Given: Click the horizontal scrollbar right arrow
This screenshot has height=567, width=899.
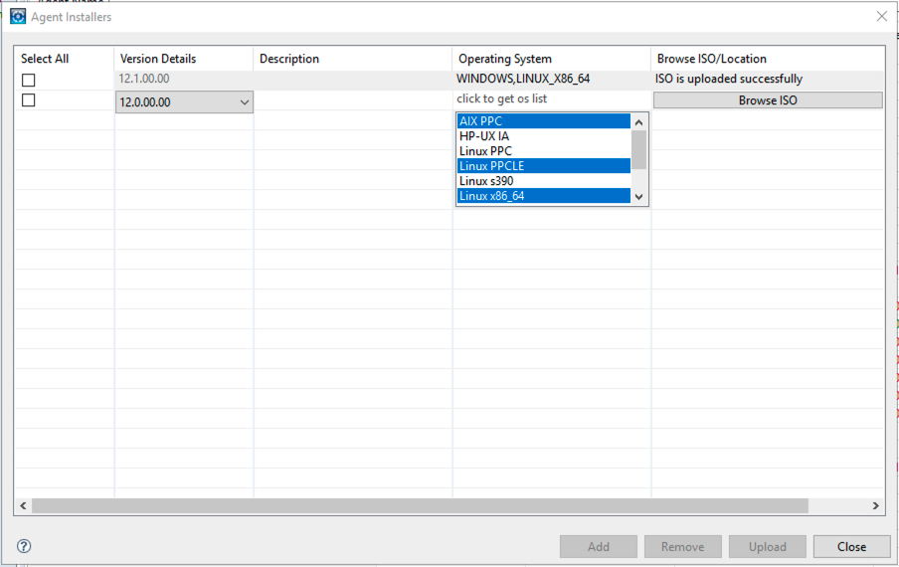Looking at the screenshot, I should 875,506.
